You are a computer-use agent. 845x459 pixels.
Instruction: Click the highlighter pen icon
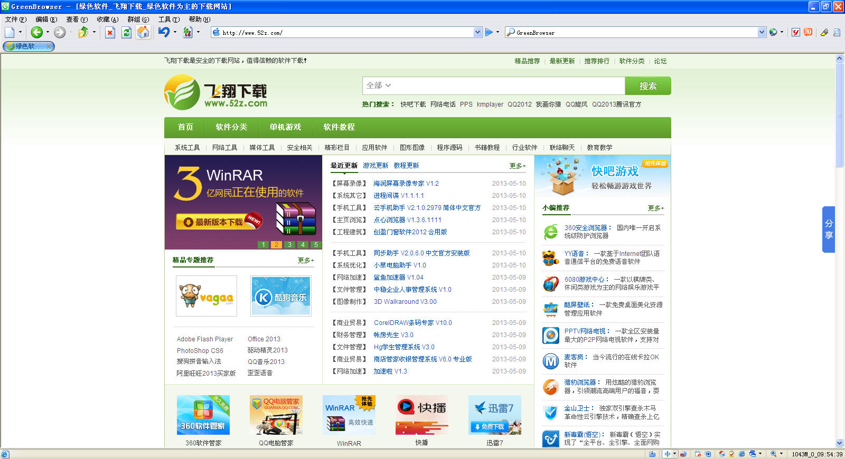click(824, 32)
